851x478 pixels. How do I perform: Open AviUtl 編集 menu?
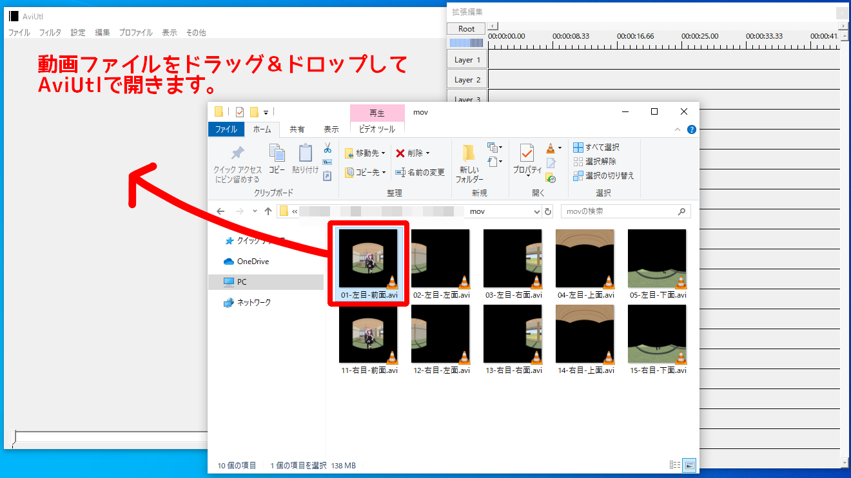tap(103, 32)
